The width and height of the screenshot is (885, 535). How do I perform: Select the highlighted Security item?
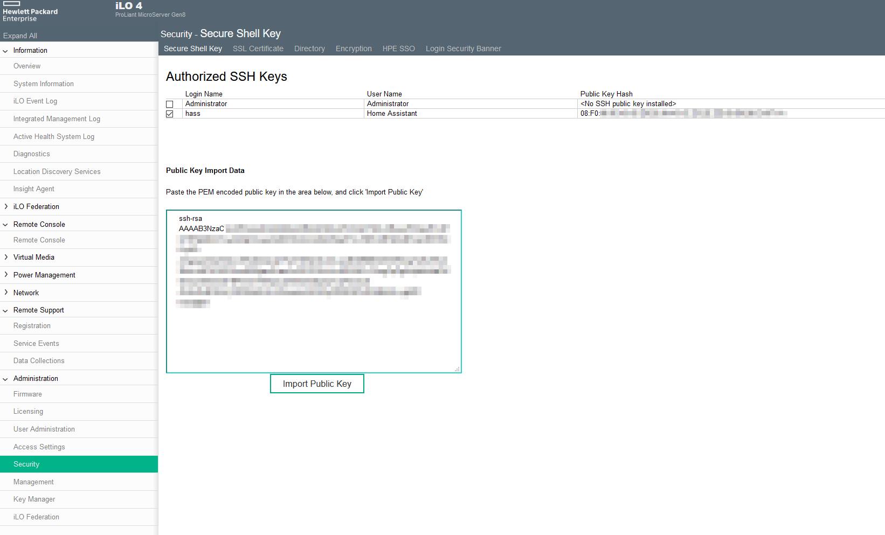79,464
